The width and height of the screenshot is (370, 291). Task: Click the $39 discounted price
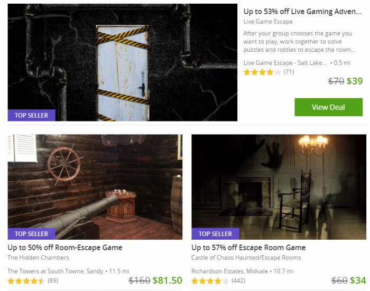click(x=355, y=81)
